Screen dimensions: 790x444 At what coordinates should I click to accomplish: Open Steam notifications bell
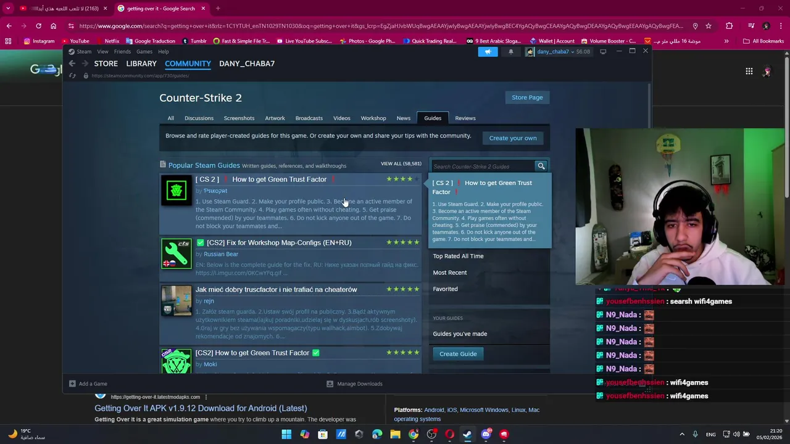[510, 52]
